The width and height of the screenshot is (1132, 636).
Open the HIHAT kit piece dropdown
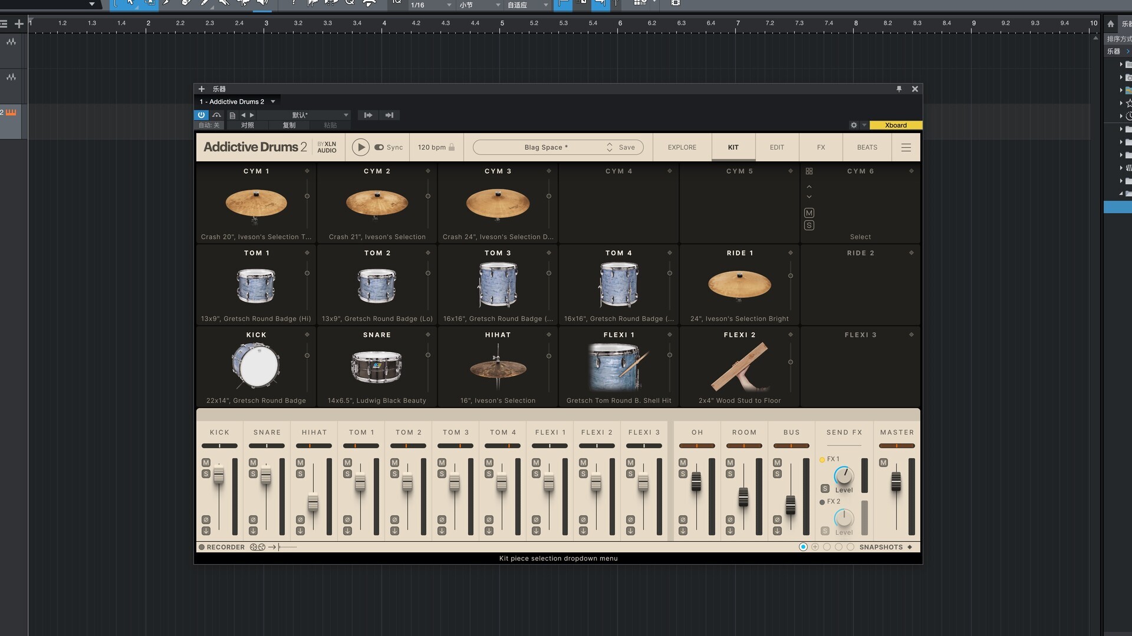coord(549,335)
